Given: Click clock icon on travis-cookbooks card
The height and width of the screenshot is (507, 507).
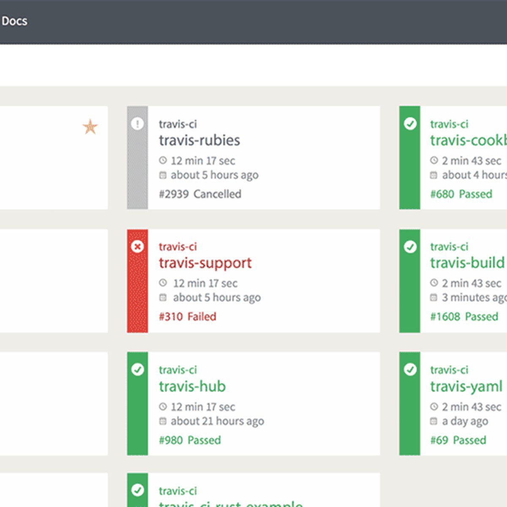Looking at the screenshot, I should 434,160.
